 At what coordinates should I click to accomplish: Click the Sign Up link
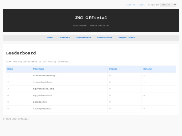(x=130, y=5)
